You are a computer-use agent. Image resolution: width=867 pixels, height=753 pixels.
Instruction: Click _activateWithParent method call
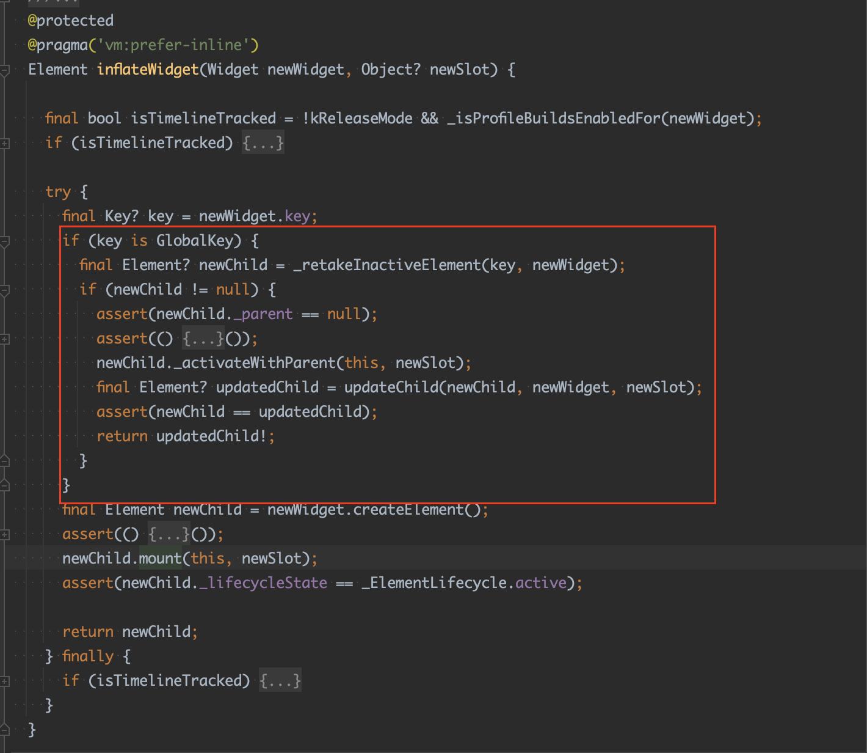pyautogui.click(x=255, y=363)
